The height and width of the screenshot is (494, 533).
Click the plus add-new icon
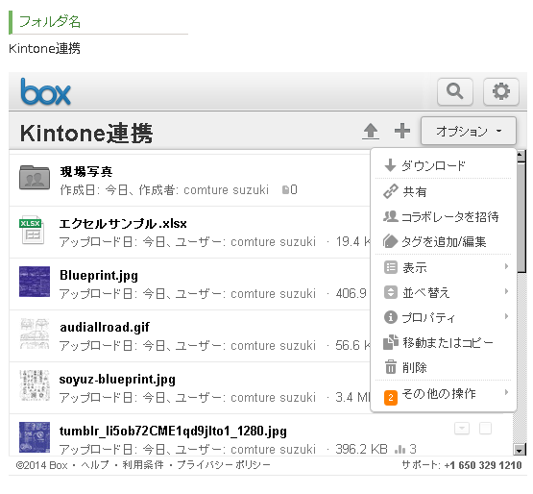click(x=402, y=131)
